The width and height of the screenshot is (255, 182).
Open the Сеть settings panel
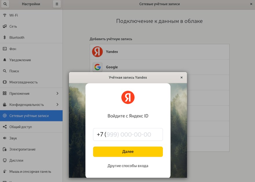pyautogui.click(x=13, y=26)
